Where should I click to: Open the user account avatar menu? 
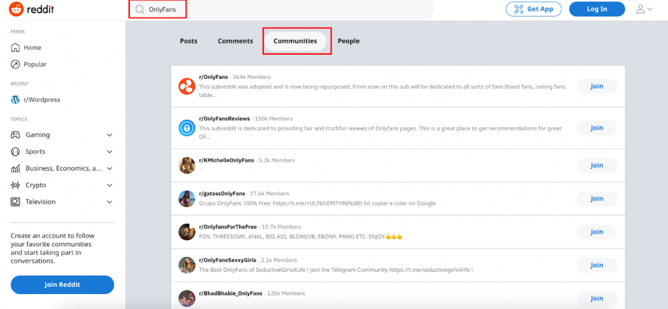[x=644, y=9]
